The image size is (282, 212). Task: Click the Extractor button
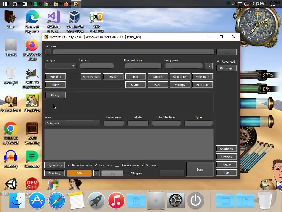point(202,85)
